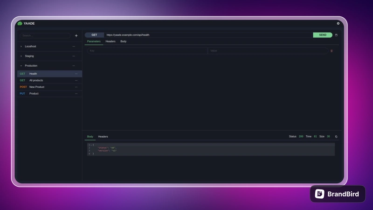The width and height of the screenshot is (373, 210).
Task: Select the response Headers tab
Action: point(103,137)
